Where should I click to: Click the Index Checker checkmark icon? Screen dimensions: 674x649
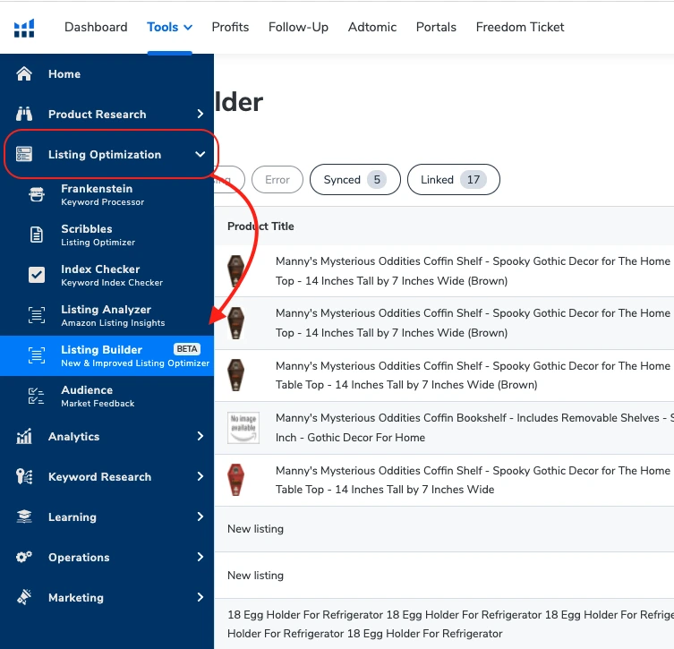pyautogui.click(x=37, y=275)
